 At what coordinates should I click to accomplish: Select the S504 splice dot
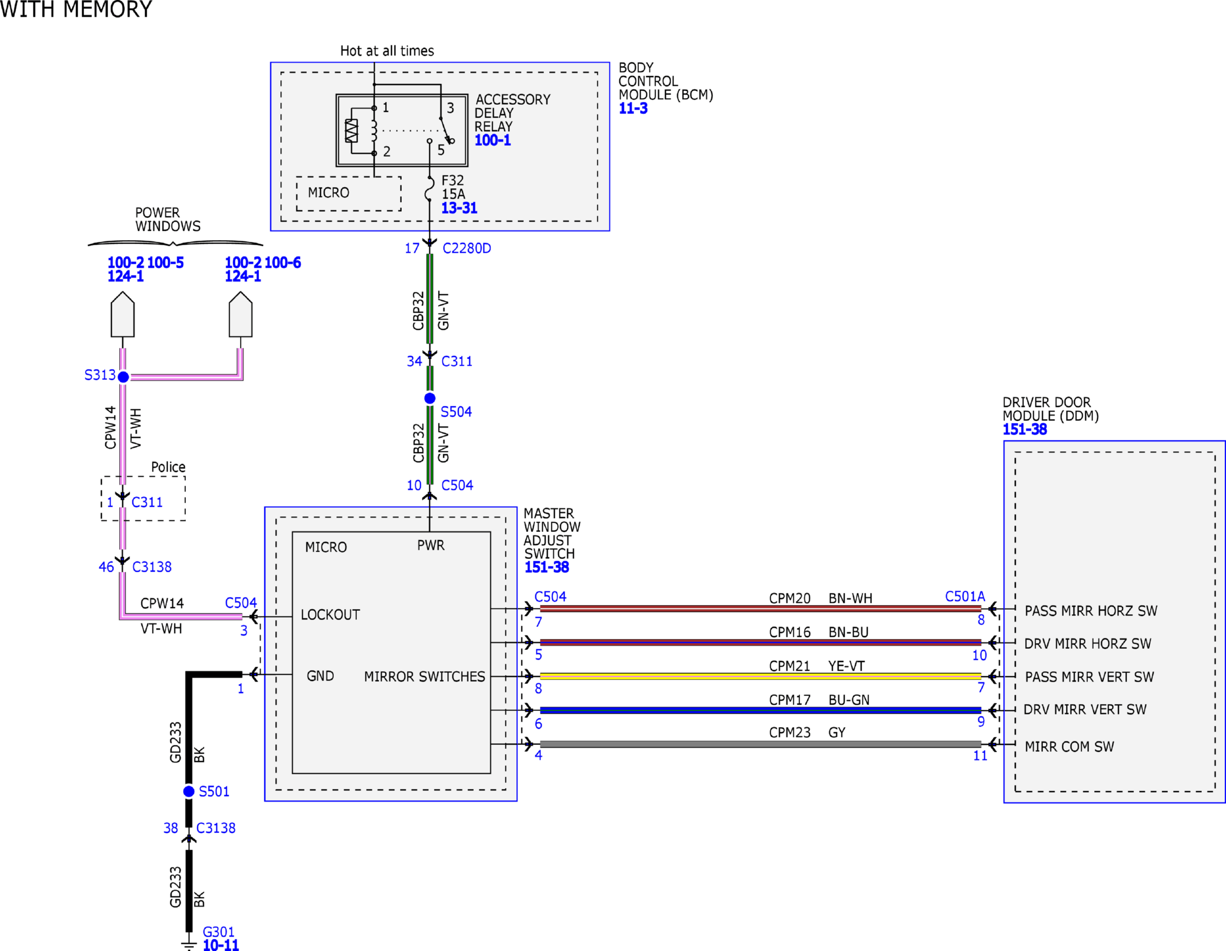point(430,398)
